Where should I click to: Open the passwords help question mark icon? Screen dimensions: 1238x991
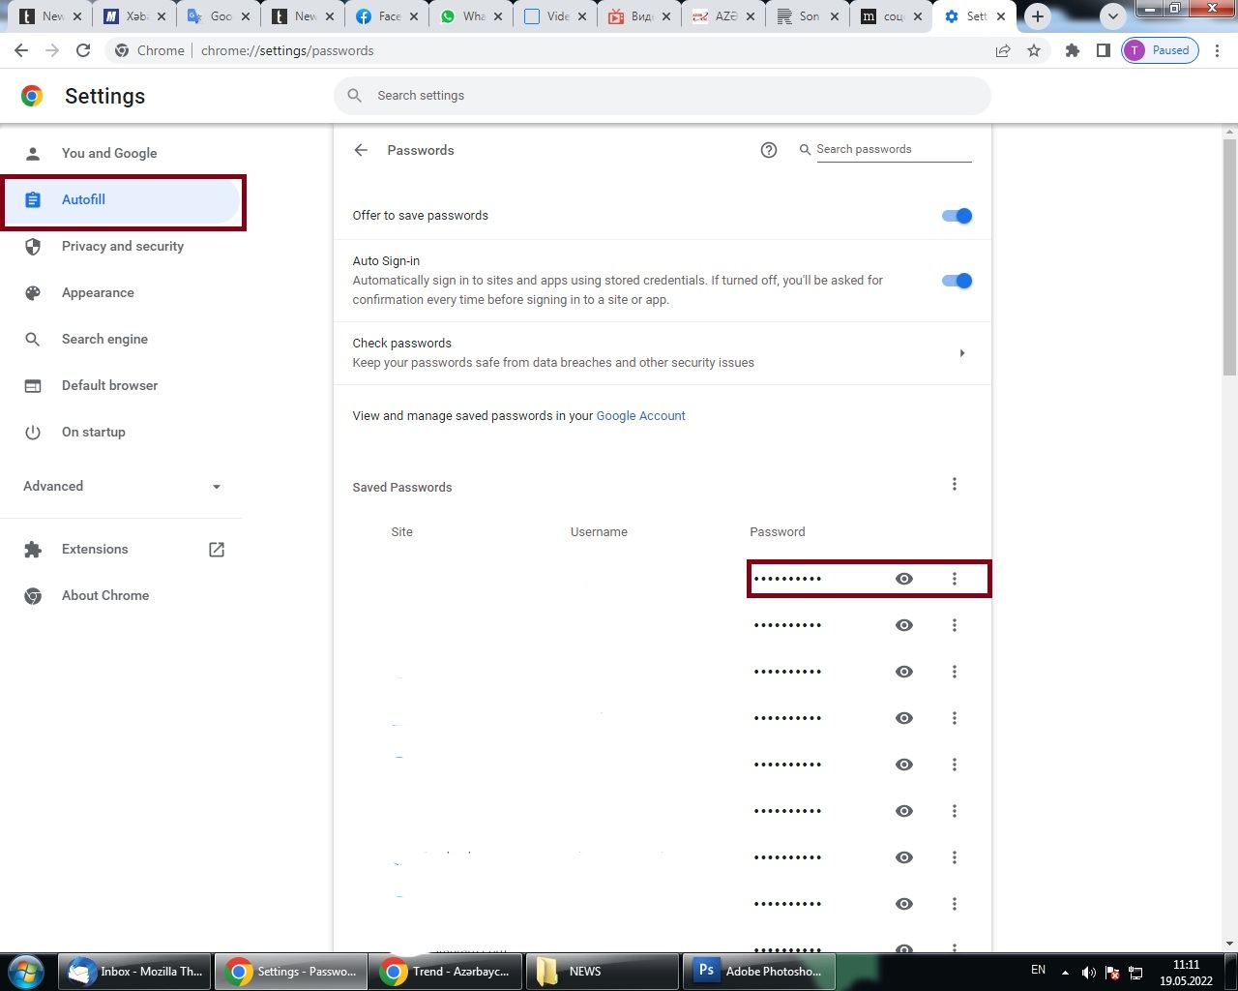(769, 150)
